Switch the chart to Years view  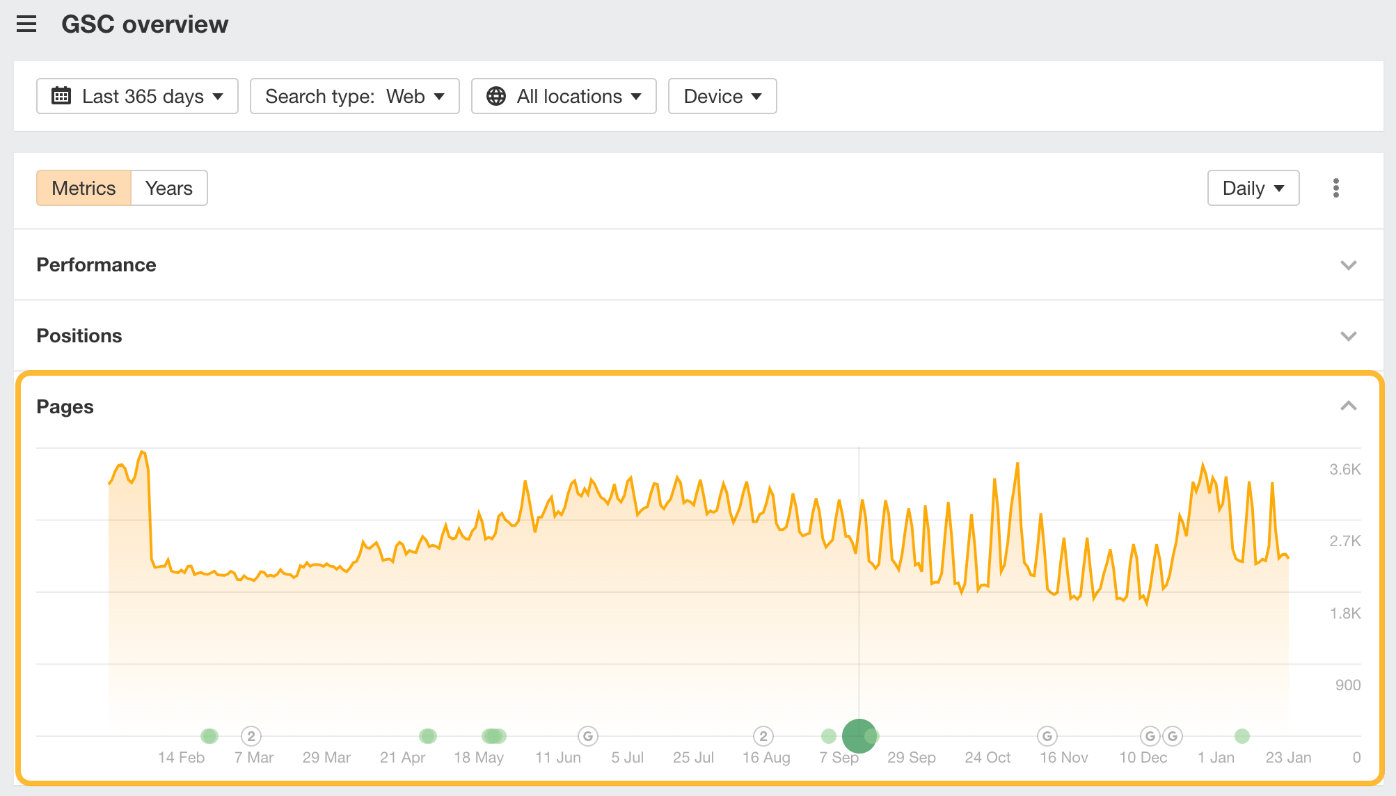pyautogui.click(x=169, y=188)
